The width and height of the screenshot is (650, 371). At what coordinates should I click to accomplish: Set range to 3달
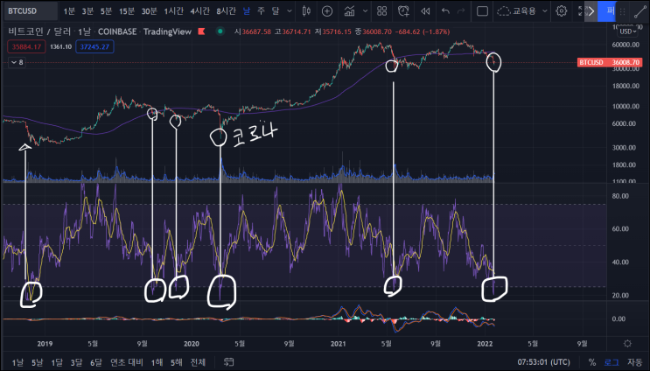tap(76, 362)
